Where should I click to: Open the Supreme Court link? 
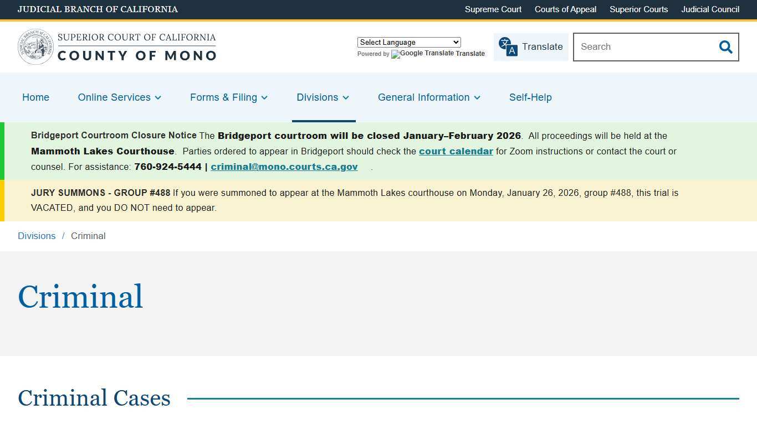tap(493, 9)
